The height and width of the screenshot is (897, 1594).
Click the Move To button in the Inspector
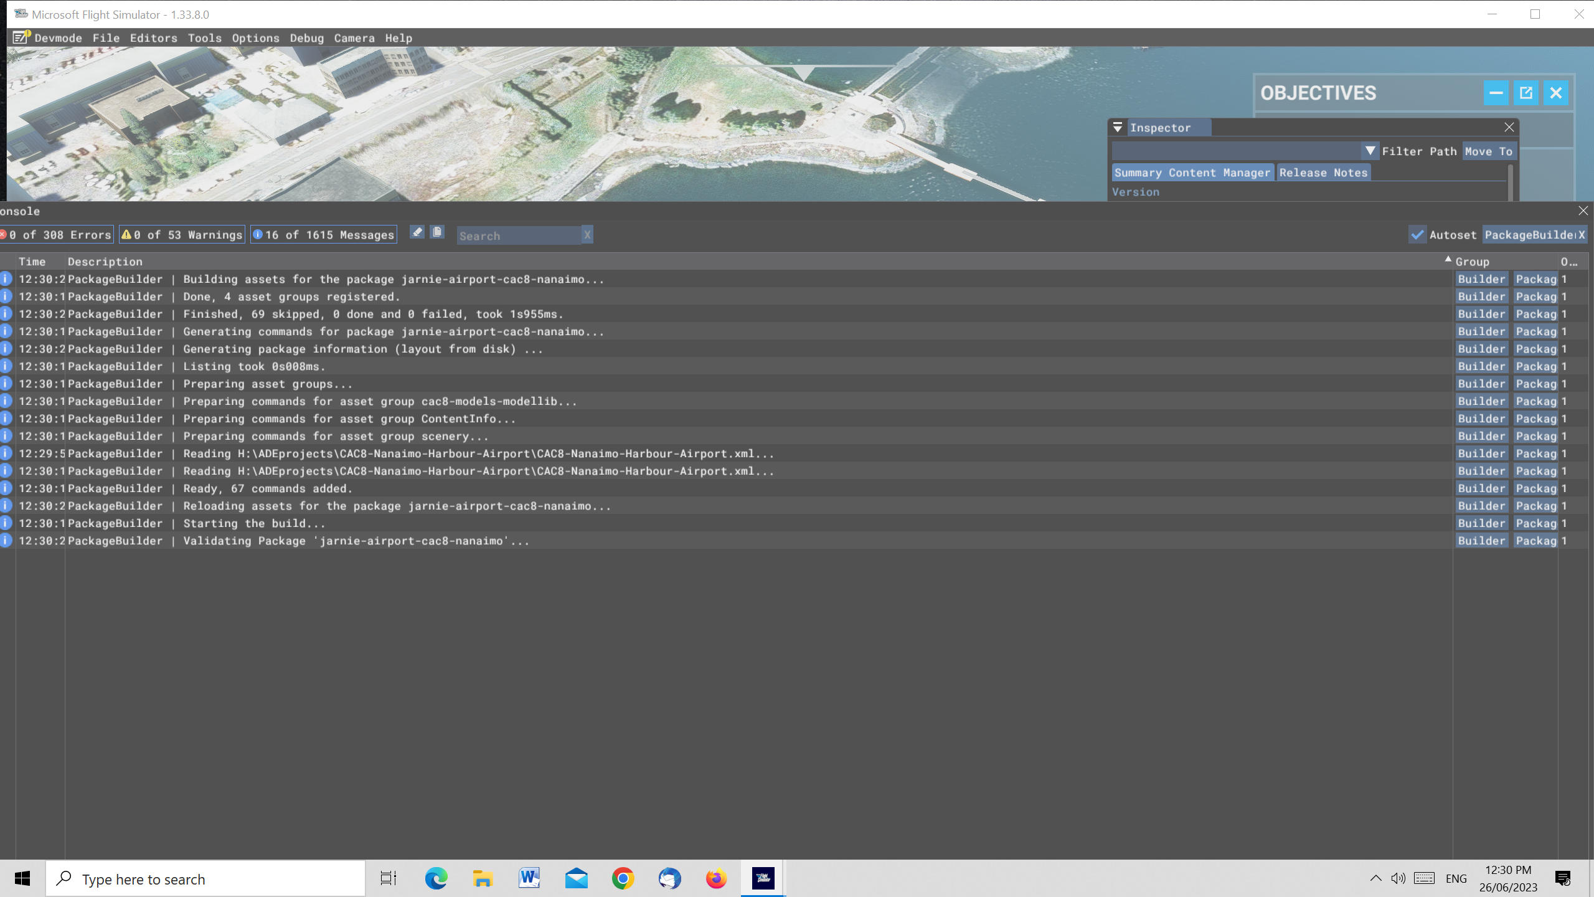coord(1488,151)
